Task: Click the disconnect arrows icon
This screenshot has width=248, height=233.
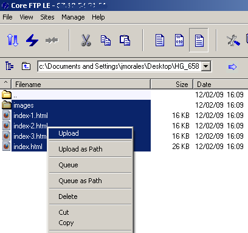Action: (x=52, y=40)
